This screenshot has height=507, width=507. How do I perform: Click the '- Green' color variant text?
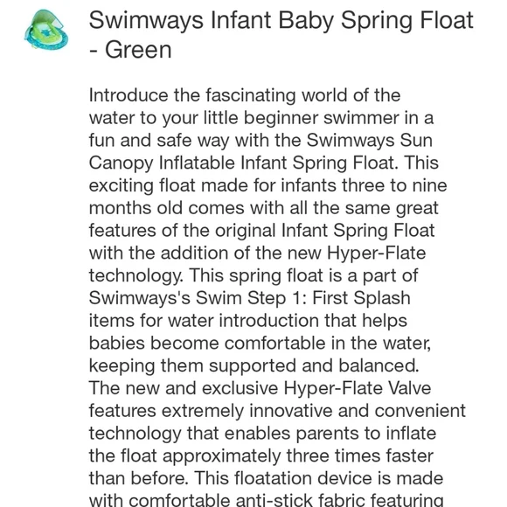coord(130,50)
